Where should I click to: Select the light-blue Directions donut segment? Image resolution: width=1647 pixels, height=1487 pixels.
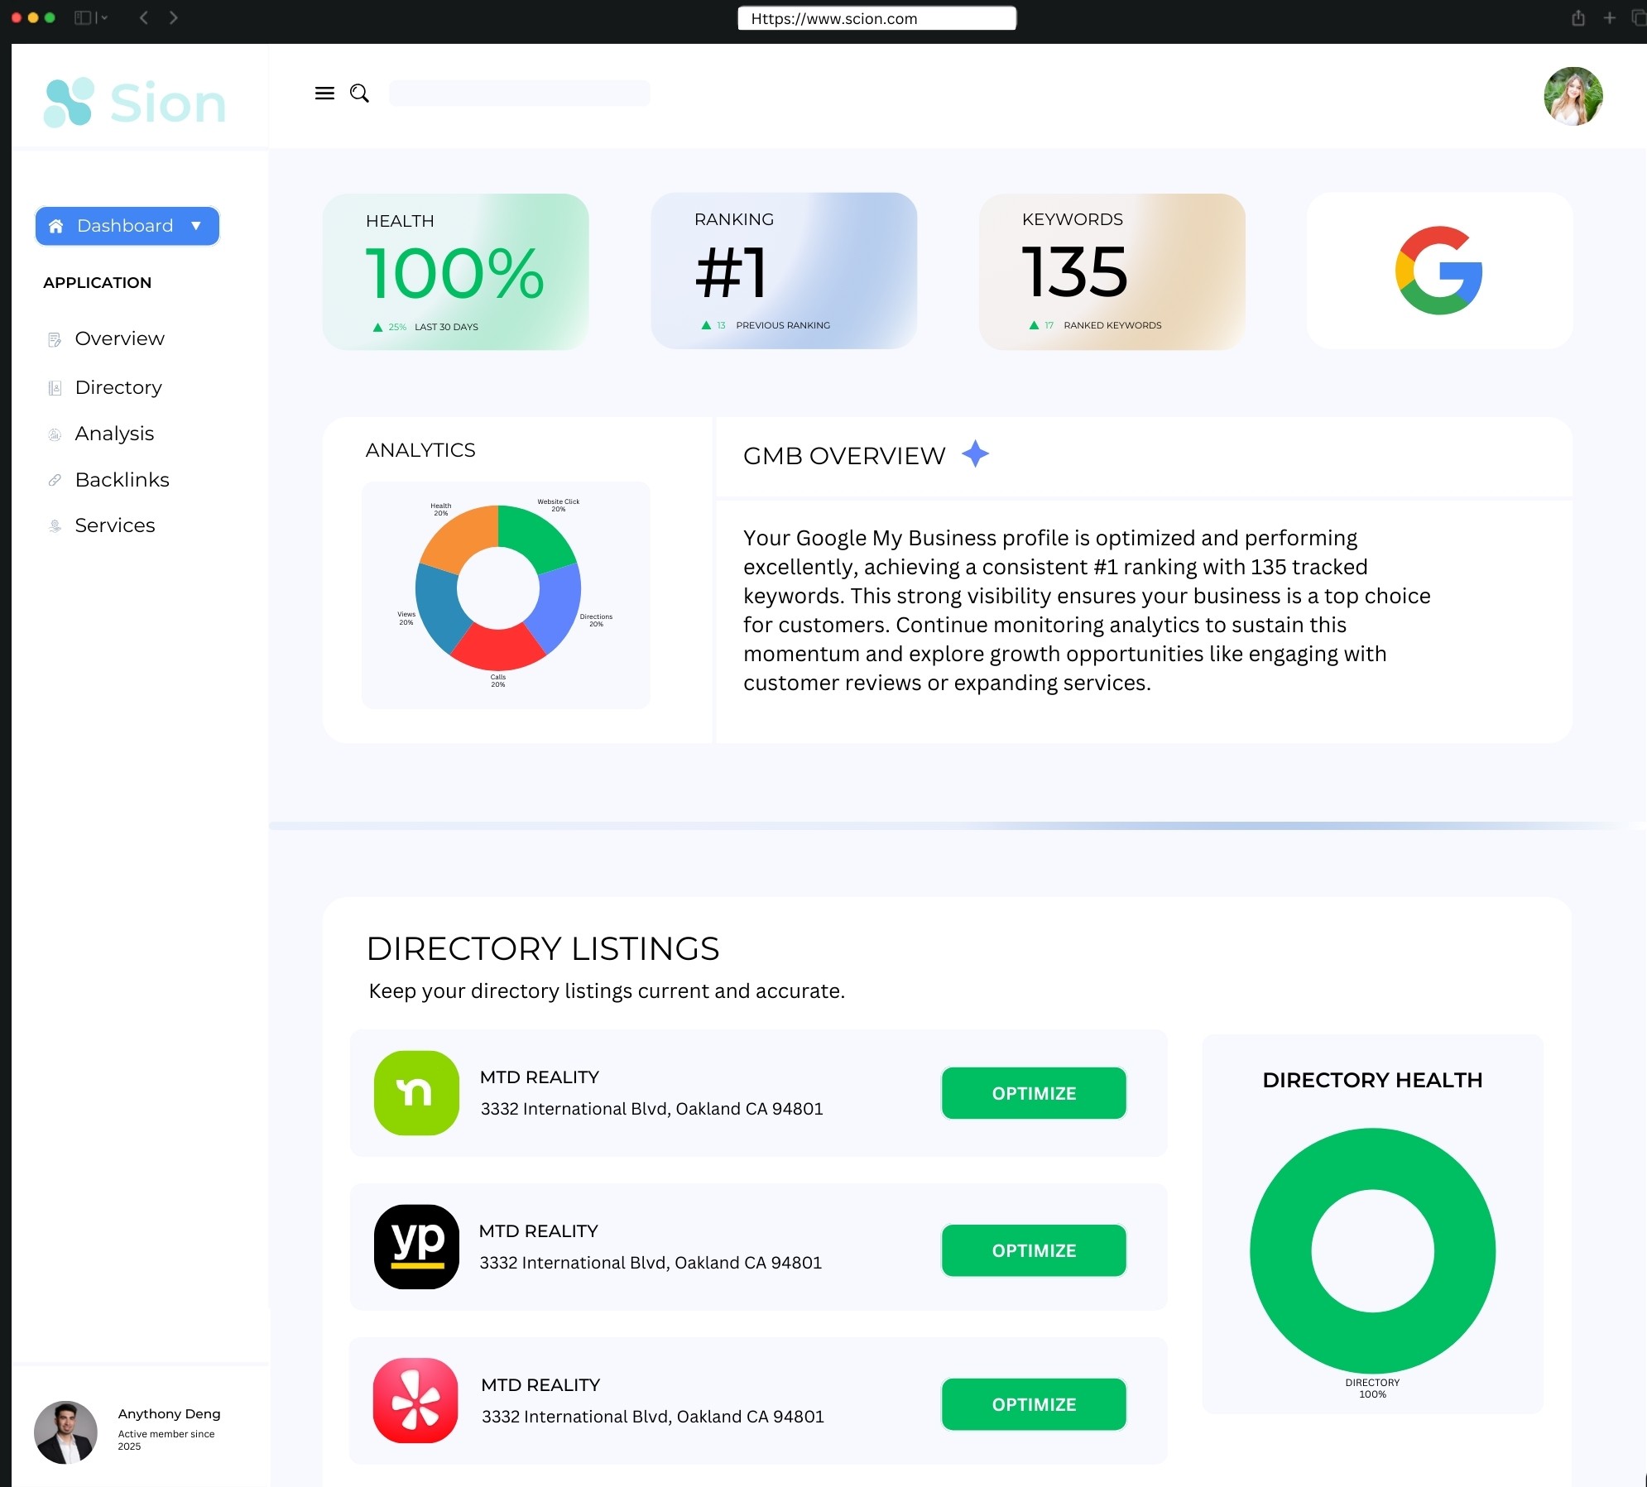click(x=559, y=607)
